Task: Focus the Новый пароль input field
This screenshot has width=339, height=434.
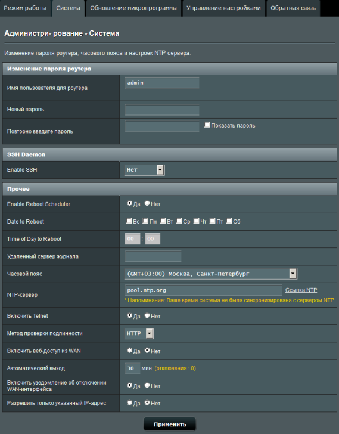Action: point(162,110)
